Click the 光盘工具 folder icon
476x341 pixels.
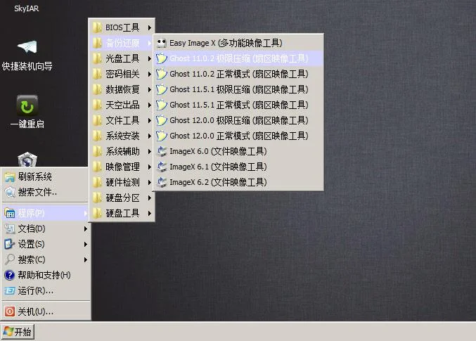pyautogui.click(x=97, y=58)
